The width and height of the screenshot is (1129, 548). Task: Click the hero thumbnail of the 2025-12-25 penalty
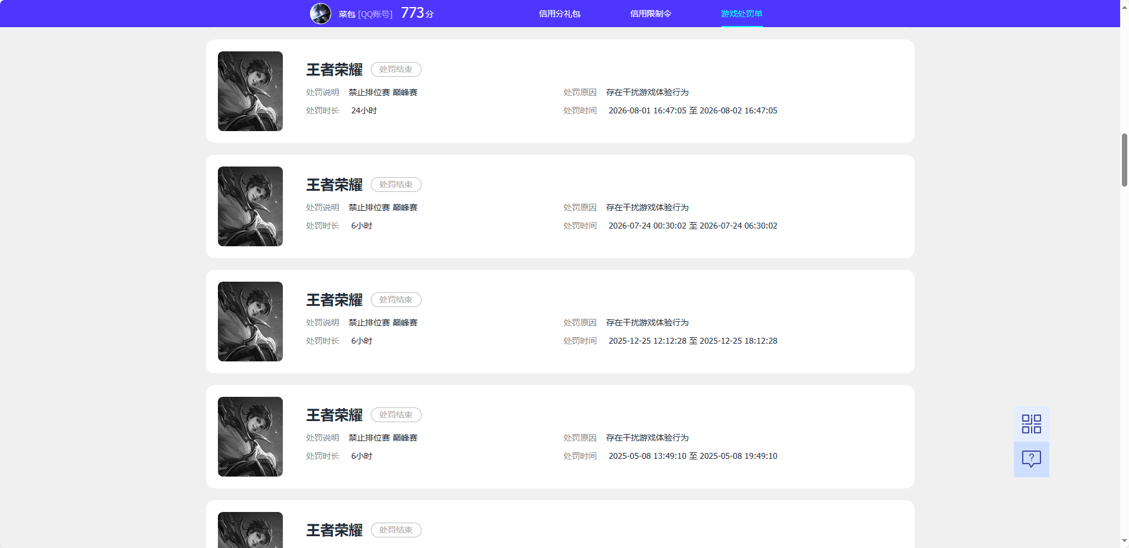point(250,321)
